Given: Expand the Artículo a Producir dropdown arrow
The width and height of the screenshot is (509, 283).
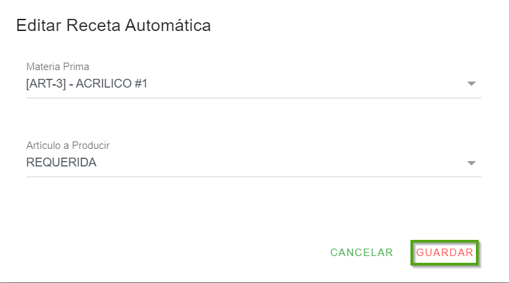Looking at the screenshot, I should click(x=471, y=163).
